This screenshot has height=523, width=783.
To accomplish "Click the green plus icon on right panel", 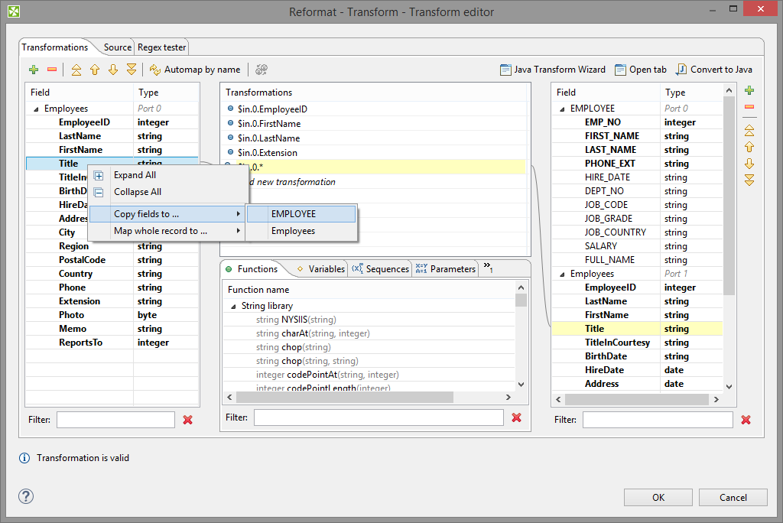I will (x=749, y=91).
